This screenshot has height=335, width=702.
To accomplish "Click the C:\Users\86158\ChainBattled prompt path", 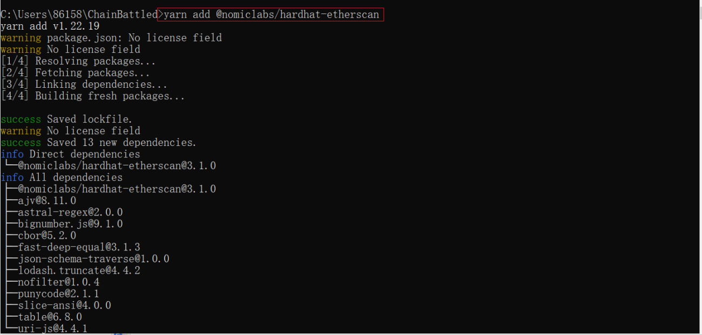I will (x=79, y=15).
